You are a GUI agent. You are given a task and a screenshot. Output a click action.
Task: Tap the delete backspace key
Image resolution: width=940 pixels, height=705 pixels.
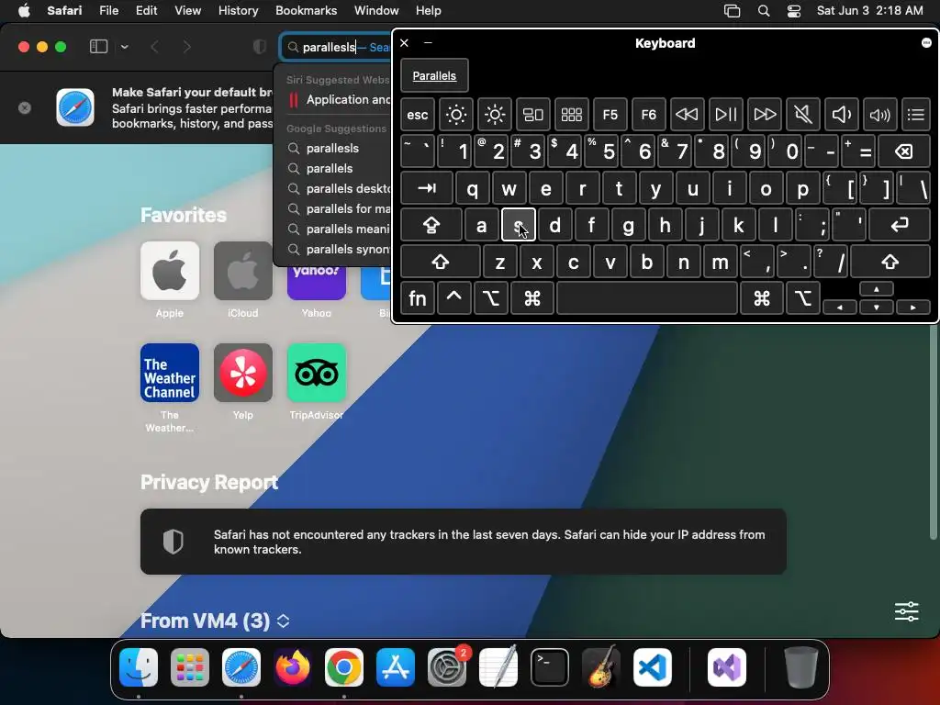[x=904, y=151]
